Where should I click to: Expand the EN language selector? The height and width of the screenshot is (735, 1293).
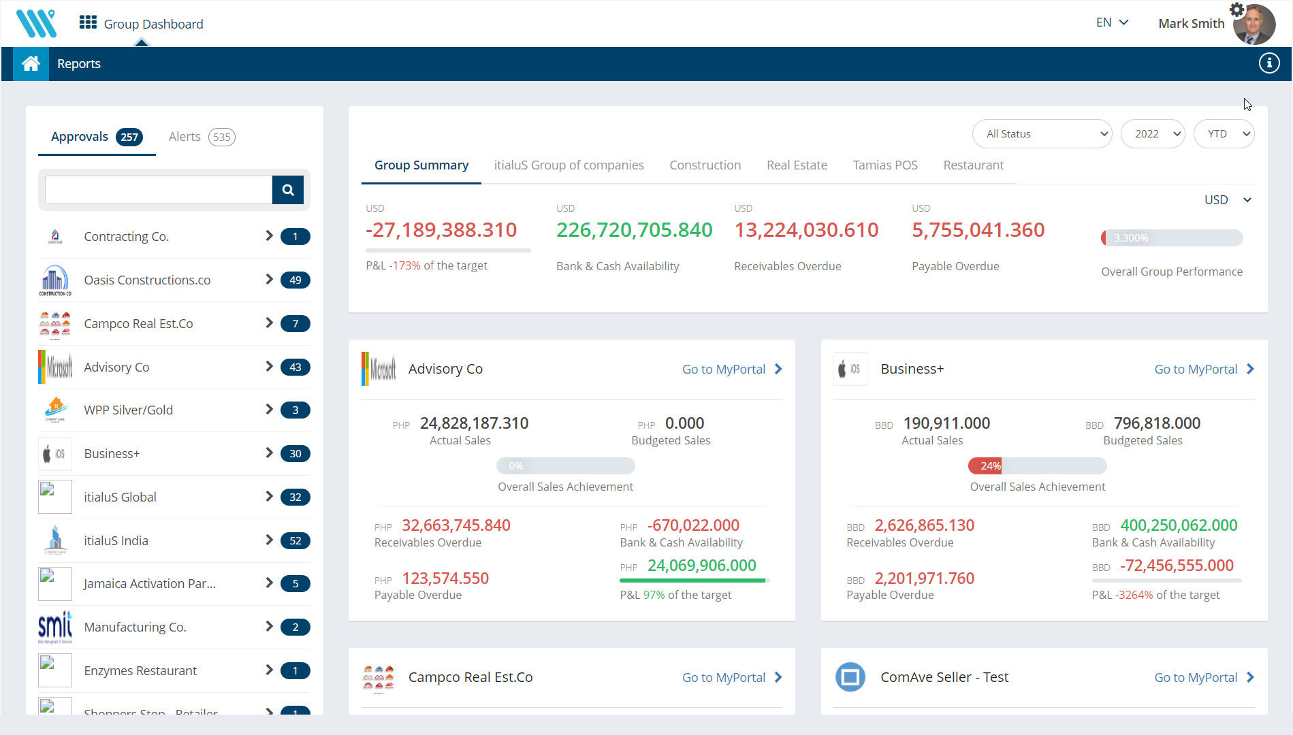pyautogui.click(x=1112, y=22)
